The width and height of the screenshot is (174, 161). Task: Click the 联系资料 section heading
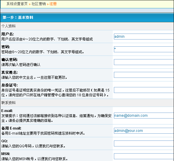(8, 103)
